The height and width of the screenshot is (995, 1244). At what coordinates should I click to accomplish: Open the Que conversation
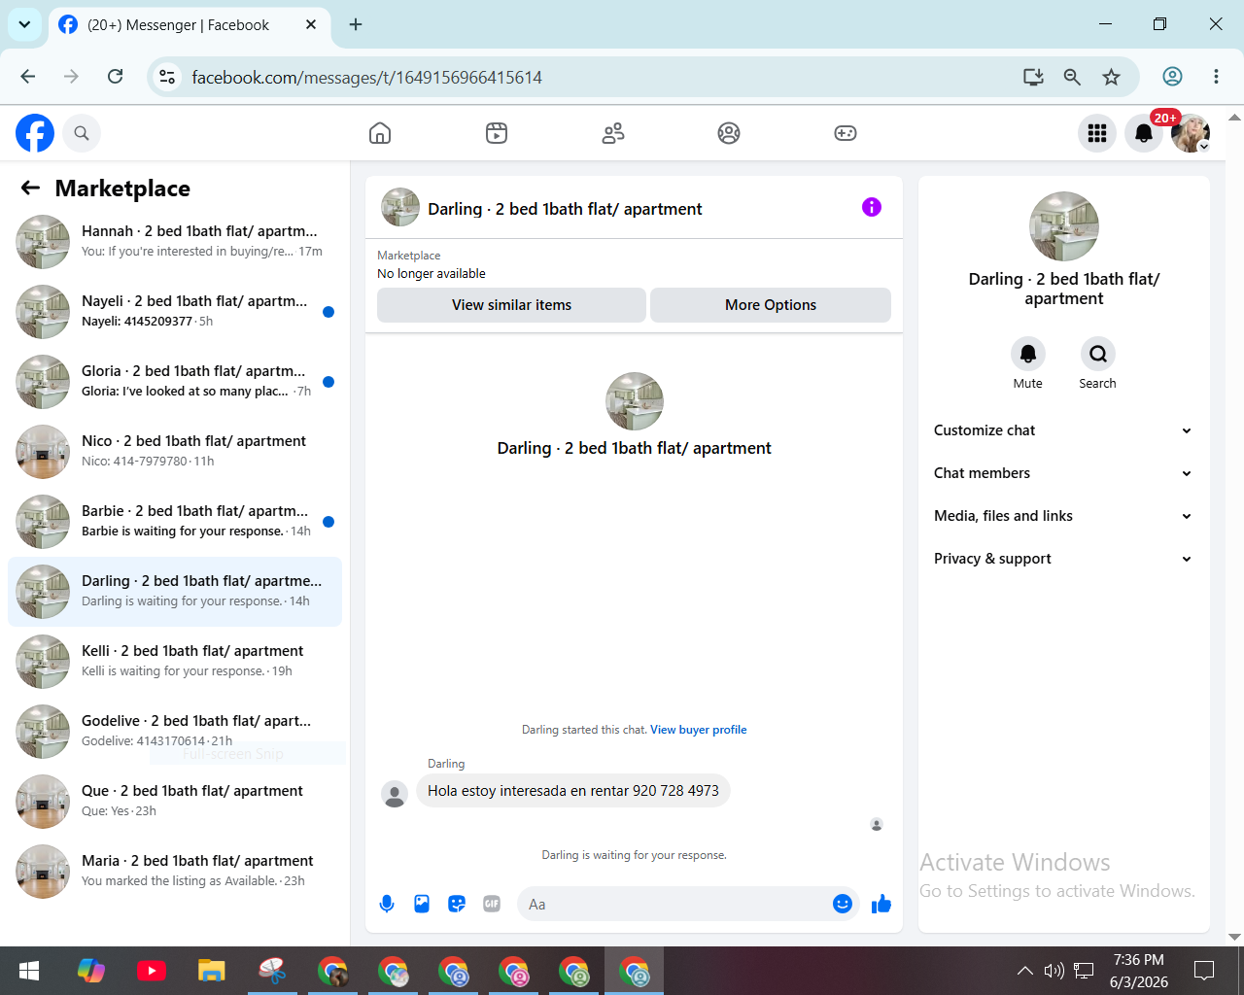click(175, 802)
